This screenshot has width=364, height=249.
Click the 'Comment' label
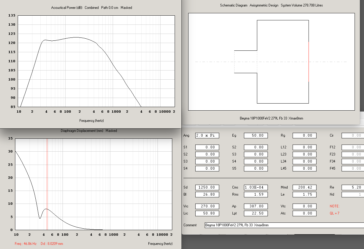[190, 225]
